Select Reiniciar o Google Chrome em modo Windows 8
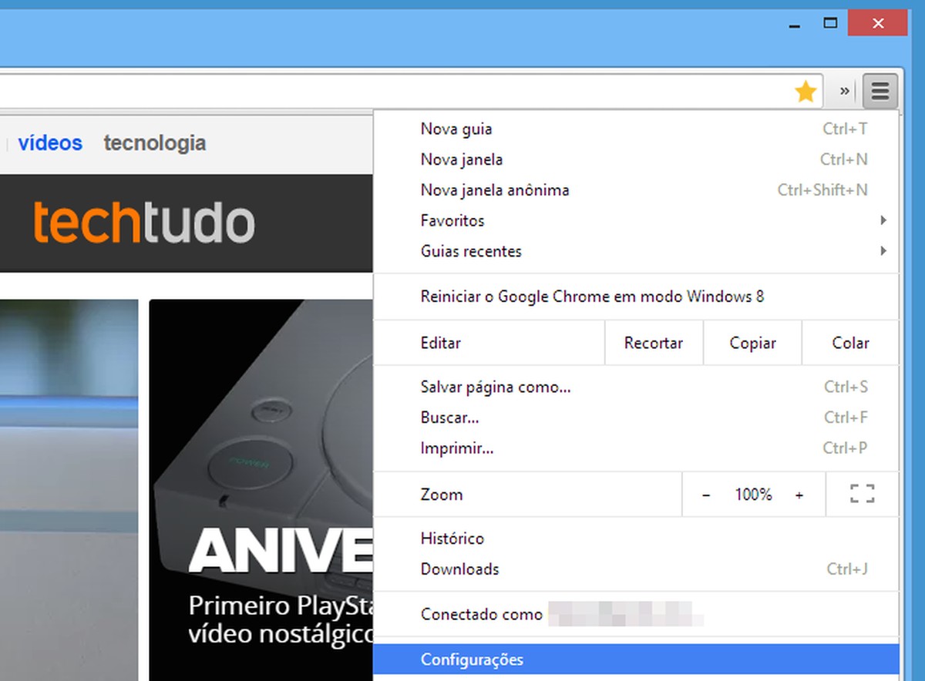 tap(636, 297)
